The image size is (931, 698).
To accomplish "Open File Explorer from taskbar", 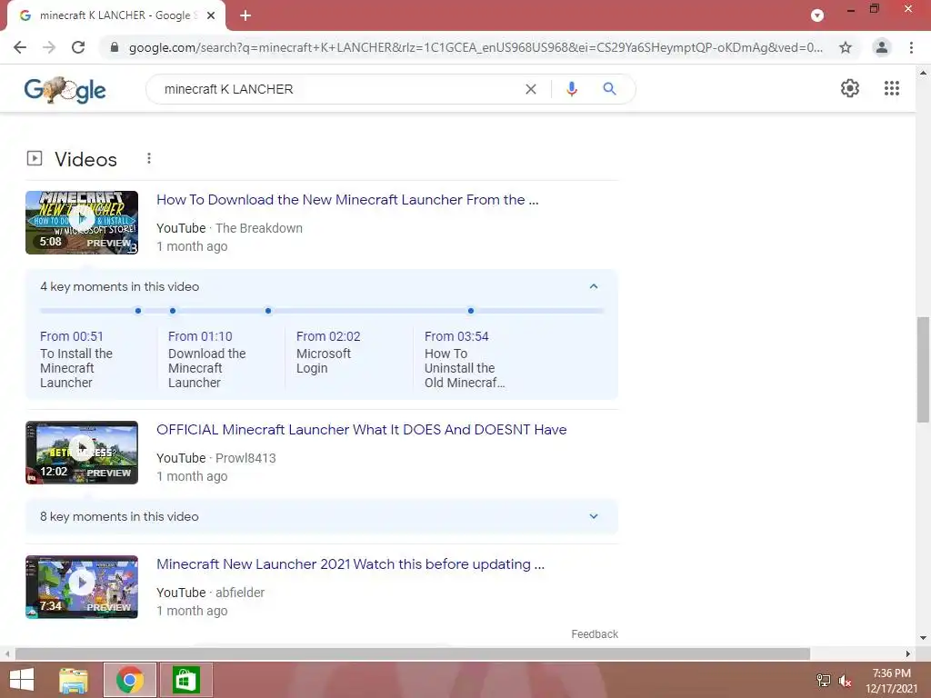I will [x=74, y=680].
